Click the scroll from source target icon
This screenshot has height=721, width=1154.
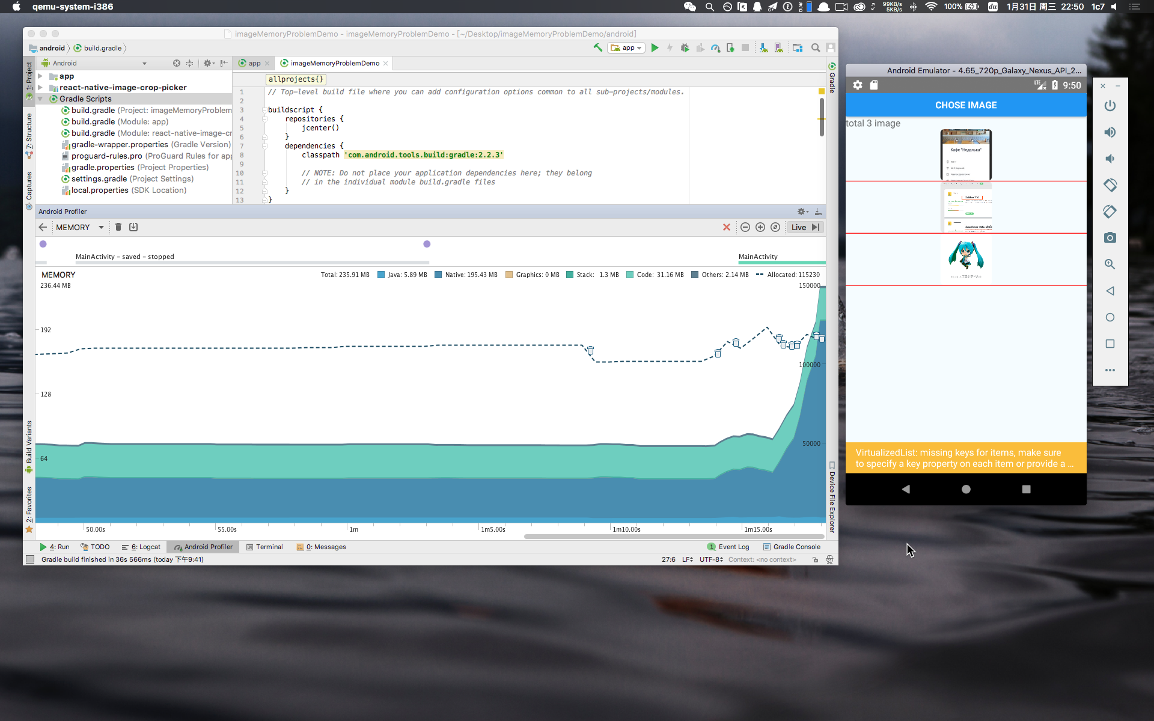click(x=177, y=63)
